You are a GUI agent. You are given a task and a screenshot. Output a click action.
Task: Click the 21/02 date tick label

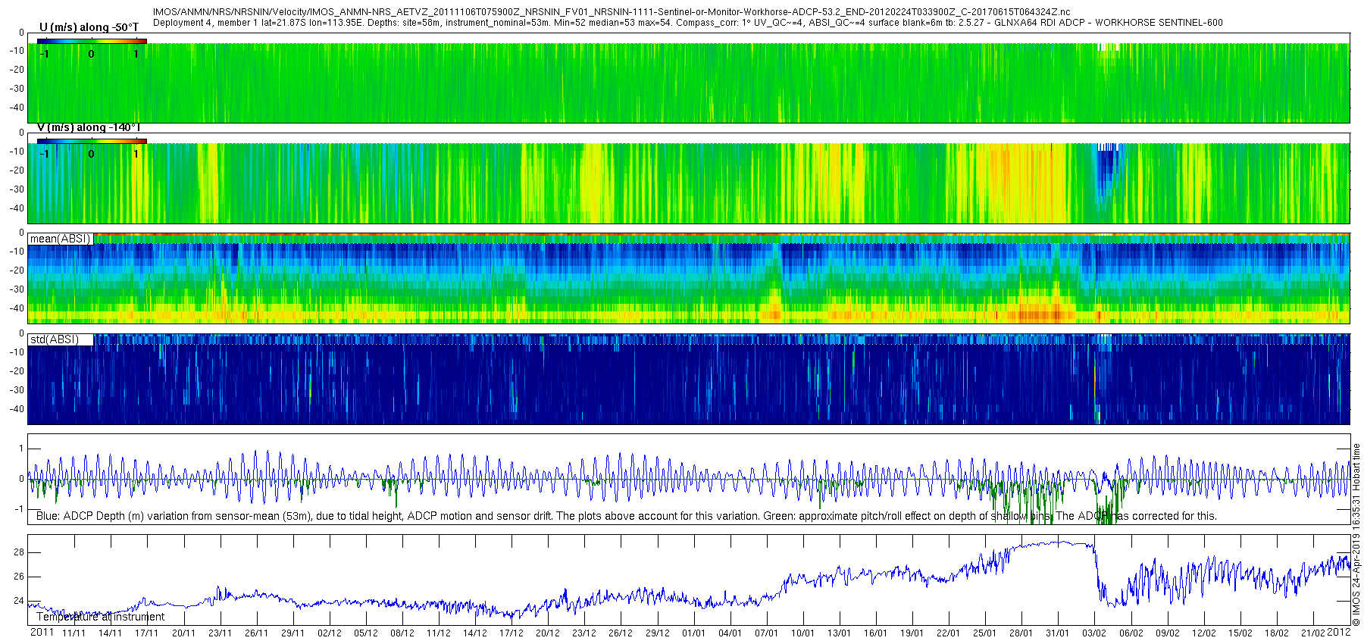coord(1312,633)
